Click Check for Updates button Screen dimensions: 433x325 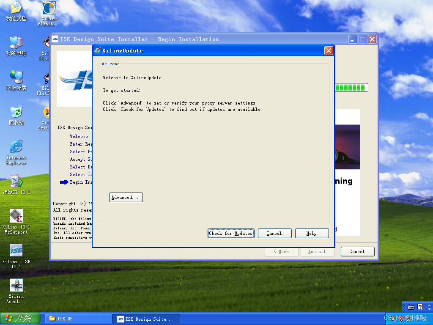tap(231, 233)
